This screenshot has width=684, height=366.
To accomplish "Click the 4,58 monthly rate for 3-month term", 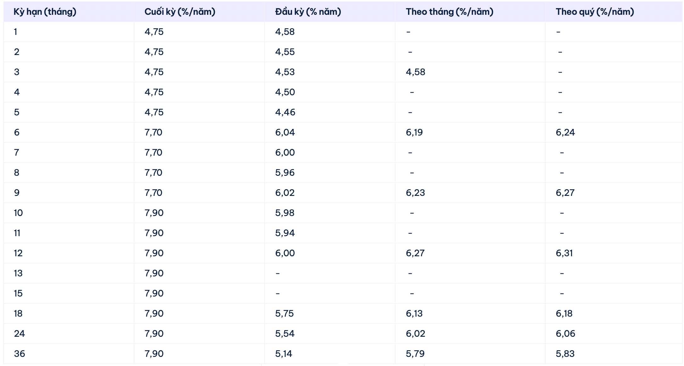I will (x=415, y=72).
